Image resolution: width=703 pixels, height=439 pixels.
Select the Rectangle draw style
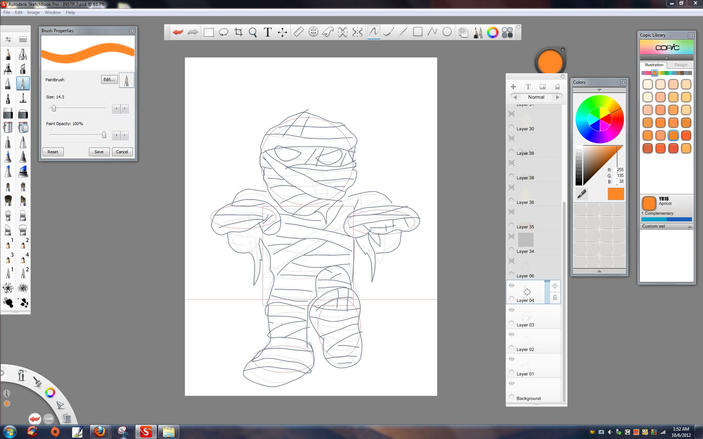click(418, 32)
